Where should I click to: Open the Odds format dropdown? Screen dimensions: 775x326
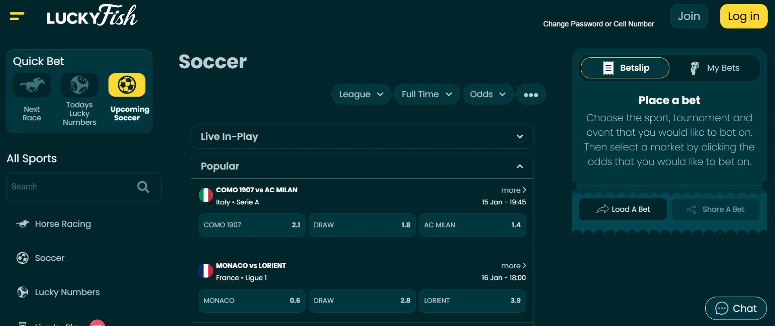[x=488, y=95]
